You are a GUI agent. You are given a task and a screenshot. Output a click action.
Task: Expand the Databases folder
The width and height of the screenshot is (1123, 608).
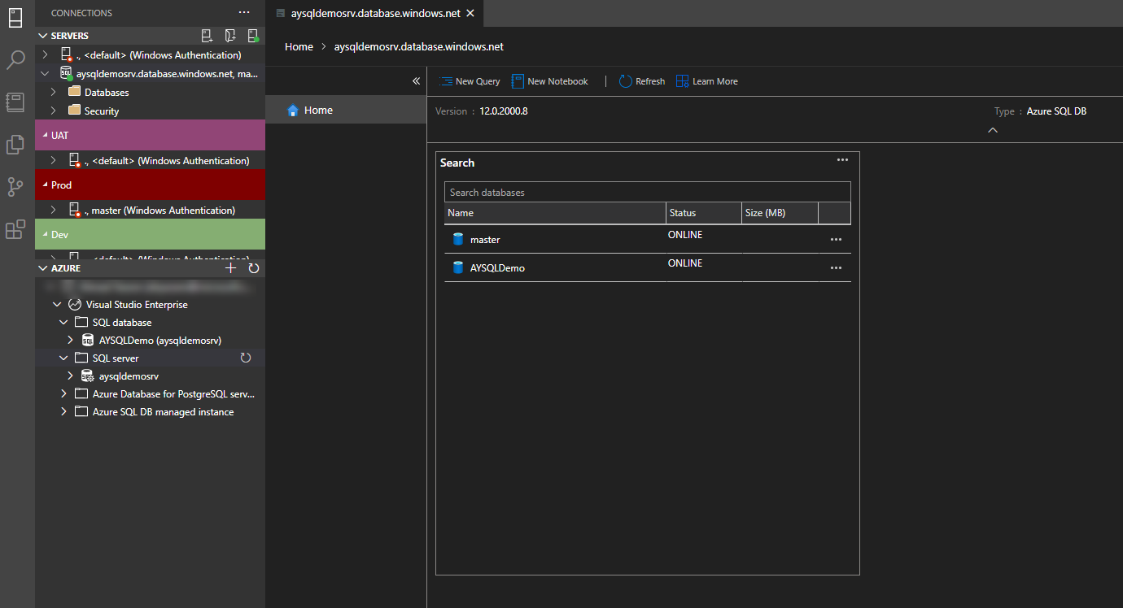tap(54, 93)
